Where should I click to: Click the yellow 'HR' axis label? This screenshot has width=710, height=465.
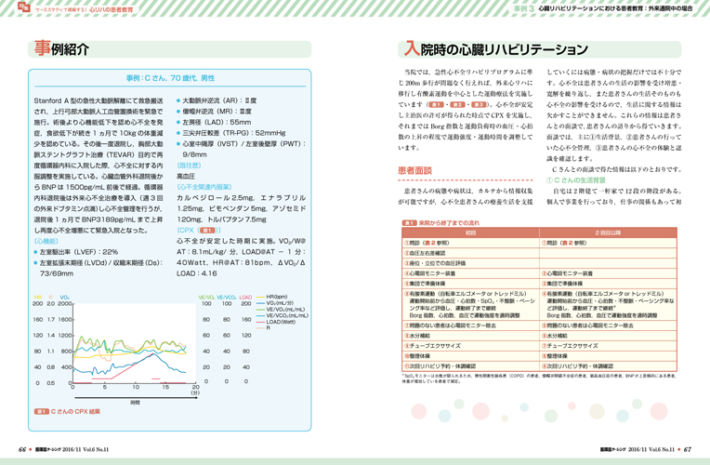37,298
